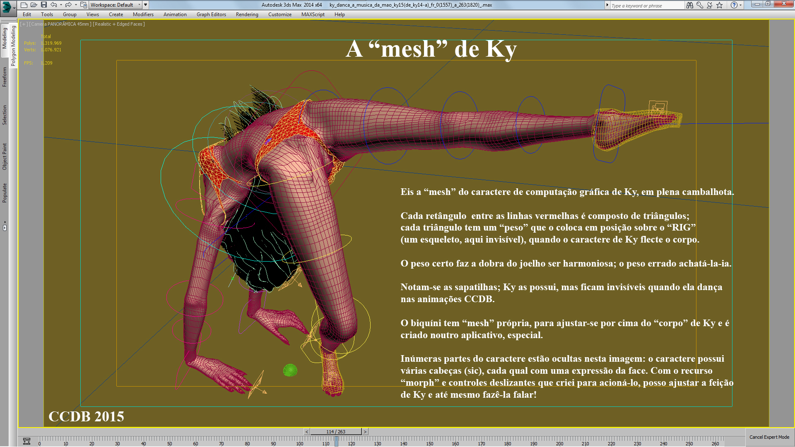
Task: Click the New Scene icon
Action: tap(24, 5)
